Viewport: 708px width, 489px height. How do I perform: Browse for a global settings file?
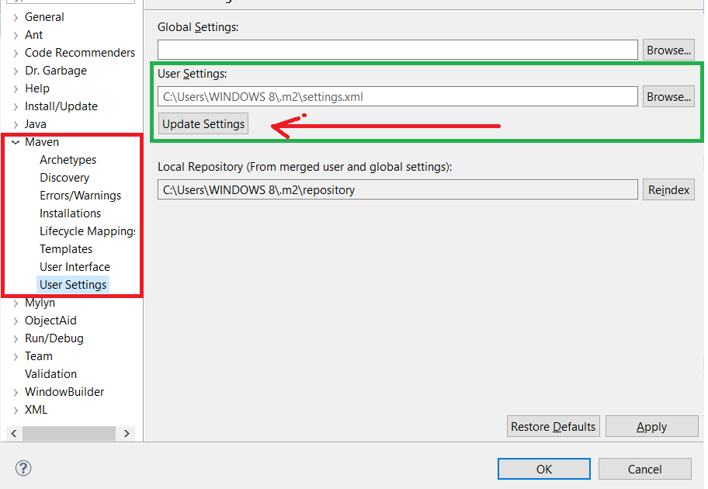668,49
